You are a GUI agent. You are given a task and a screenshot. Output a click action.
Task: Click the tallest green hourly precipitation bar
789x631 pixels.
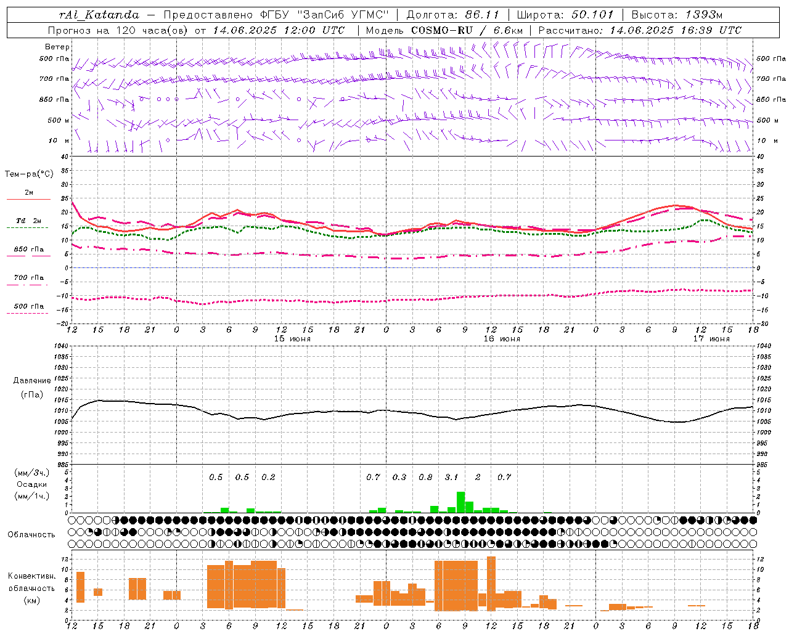pyautogui.click(x=460, y=502)
